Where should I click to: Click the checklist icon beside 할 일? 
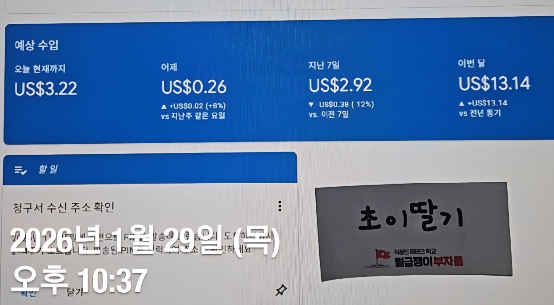[x=21, y=170]
